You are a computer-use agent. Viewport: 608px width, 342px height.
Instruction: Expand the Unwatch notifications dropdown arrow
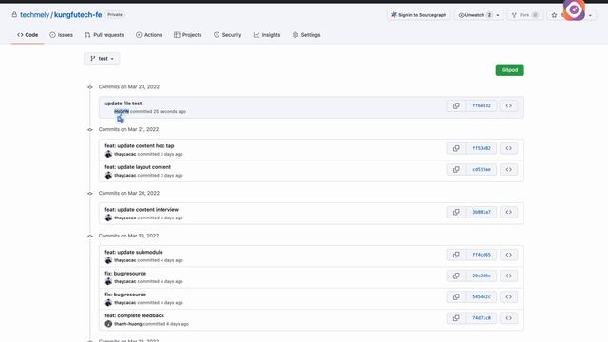click(x=498, y=15)
